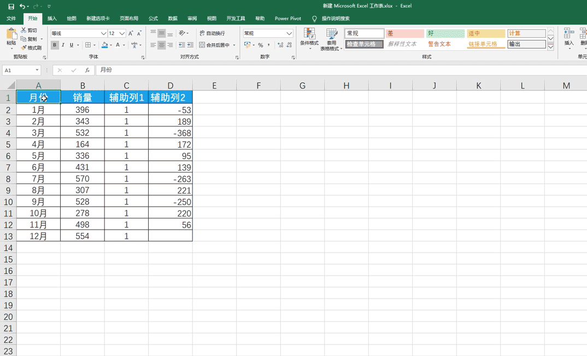Open the Font group dialog launcher
Viewport: 587px width, 356px height.
(143, 57)
